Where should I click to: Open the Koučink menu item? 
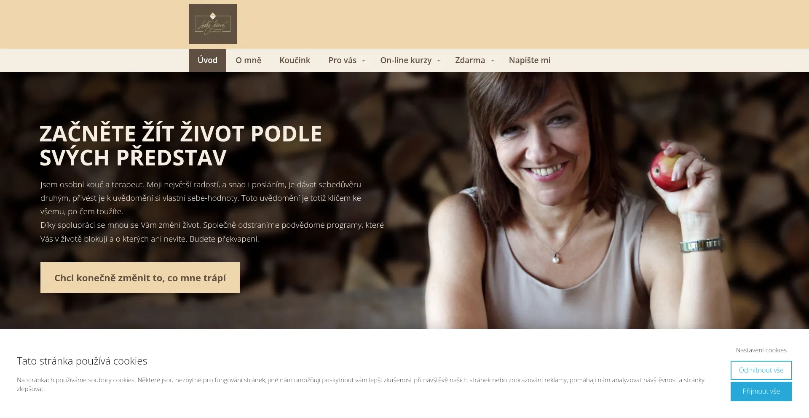tap(295, 60)
